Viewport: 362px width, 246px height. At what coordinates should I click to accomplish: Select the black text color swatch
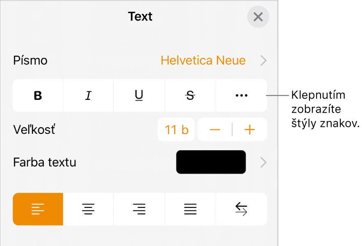(x=211, y=162)
